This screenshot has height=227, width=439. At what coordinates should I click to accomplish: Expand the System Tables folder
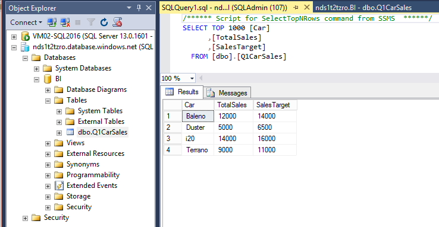(59, 111)
